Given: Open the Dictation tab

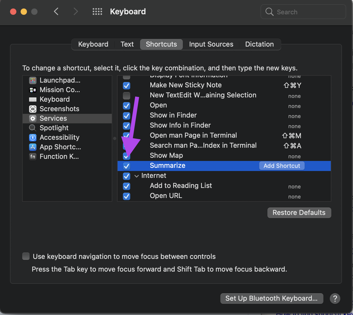Looking at the screenshot, I should pyautogui.click(x=259, y=44).
